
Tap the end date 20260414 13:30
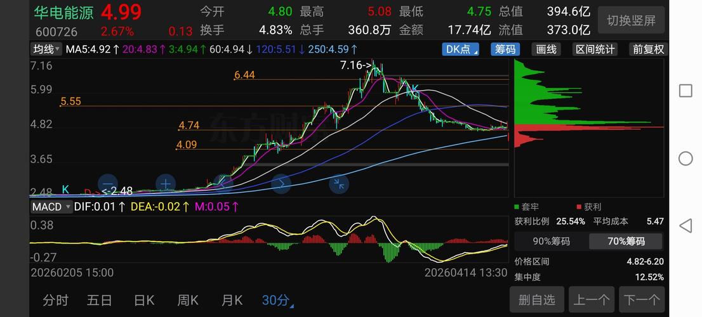tap(466, 272)
